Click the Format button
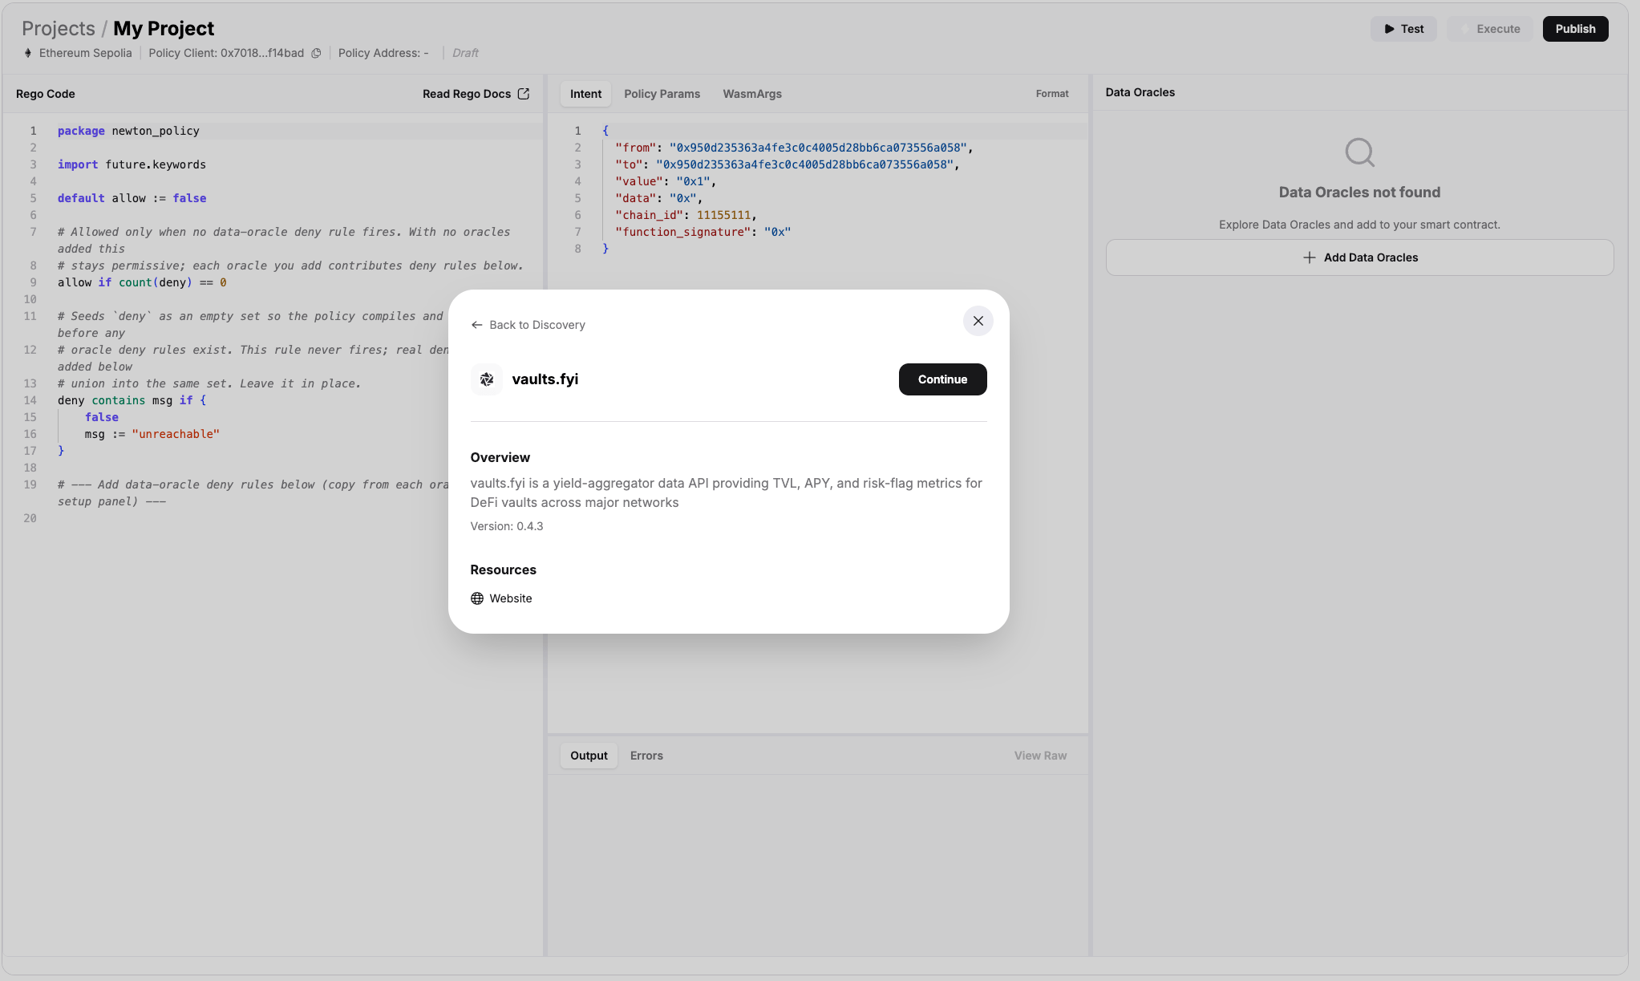This screenshot has height=981, width=1640. 1052,94
